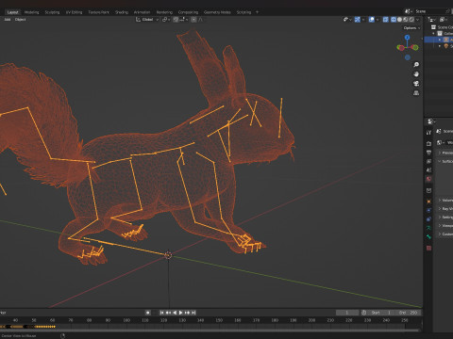Select material preview viewport shading
Image resolution: width=453 pixels, height=339 pixels.
406,20
